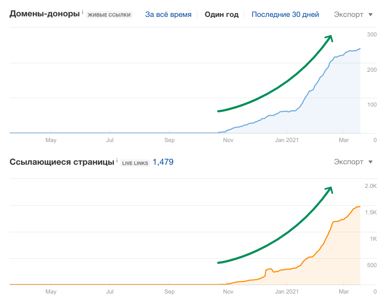The height and width of the screenshot is (302, 388).
Task: Click the small orange spike before Jan 2021
Action: [268, 269]
